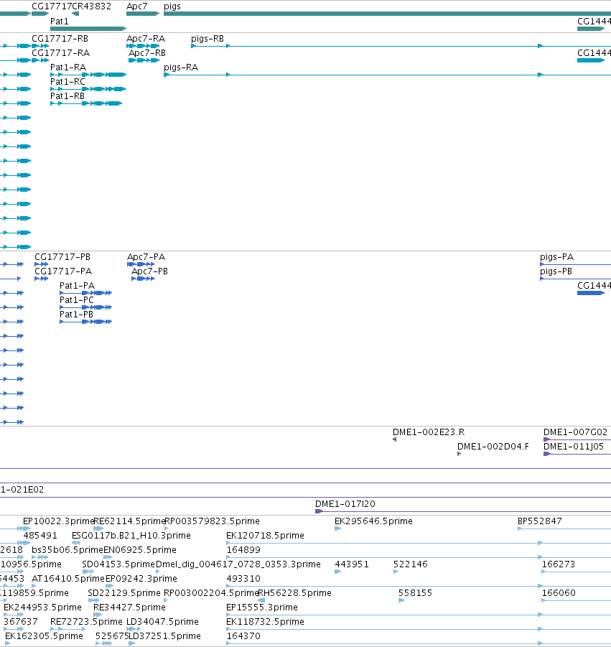Screen dimensions: 611x647
Task: Click EST ESG0117b.B21_H10.3prime
Action: tap(75, 543)
